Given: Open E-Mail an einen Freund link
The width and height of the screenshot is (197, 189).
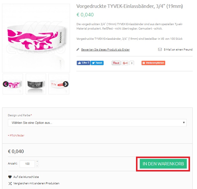Looking at the screenshot, I should point(178,50).
